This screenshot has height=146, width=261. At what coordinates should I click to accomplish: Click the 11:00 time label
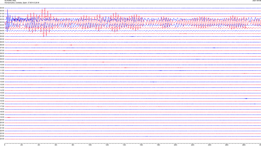2,71
